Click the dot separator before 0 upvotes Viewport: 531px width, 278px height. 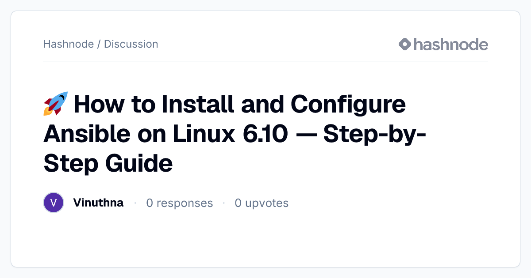click(x=224, y=203)
